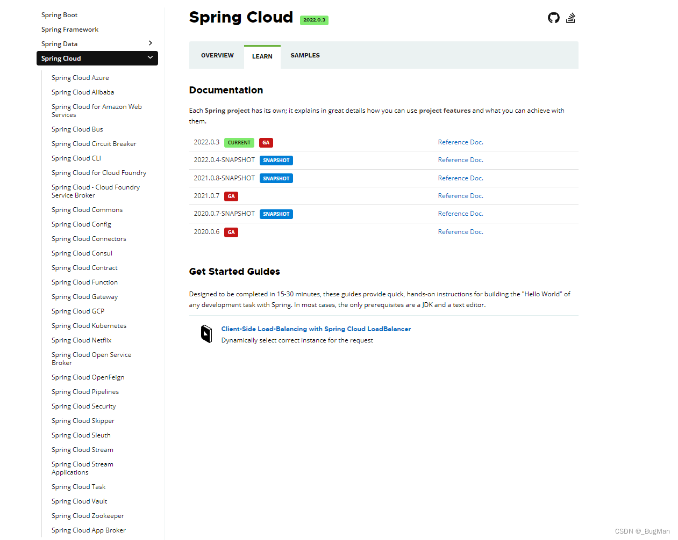Image resolution: width=678 pixels, height=540 pixels.
Task: Open Reference Doc. for 2020.0.7-SNAPSHOT
Action: point(461,214)
